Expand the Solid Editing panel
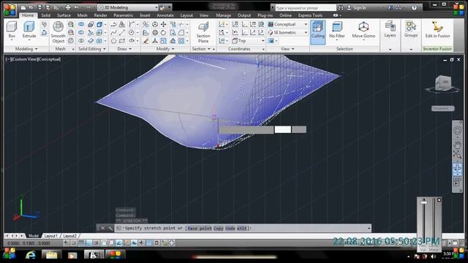This screenshot has width=468, height=263. [92, 49]
